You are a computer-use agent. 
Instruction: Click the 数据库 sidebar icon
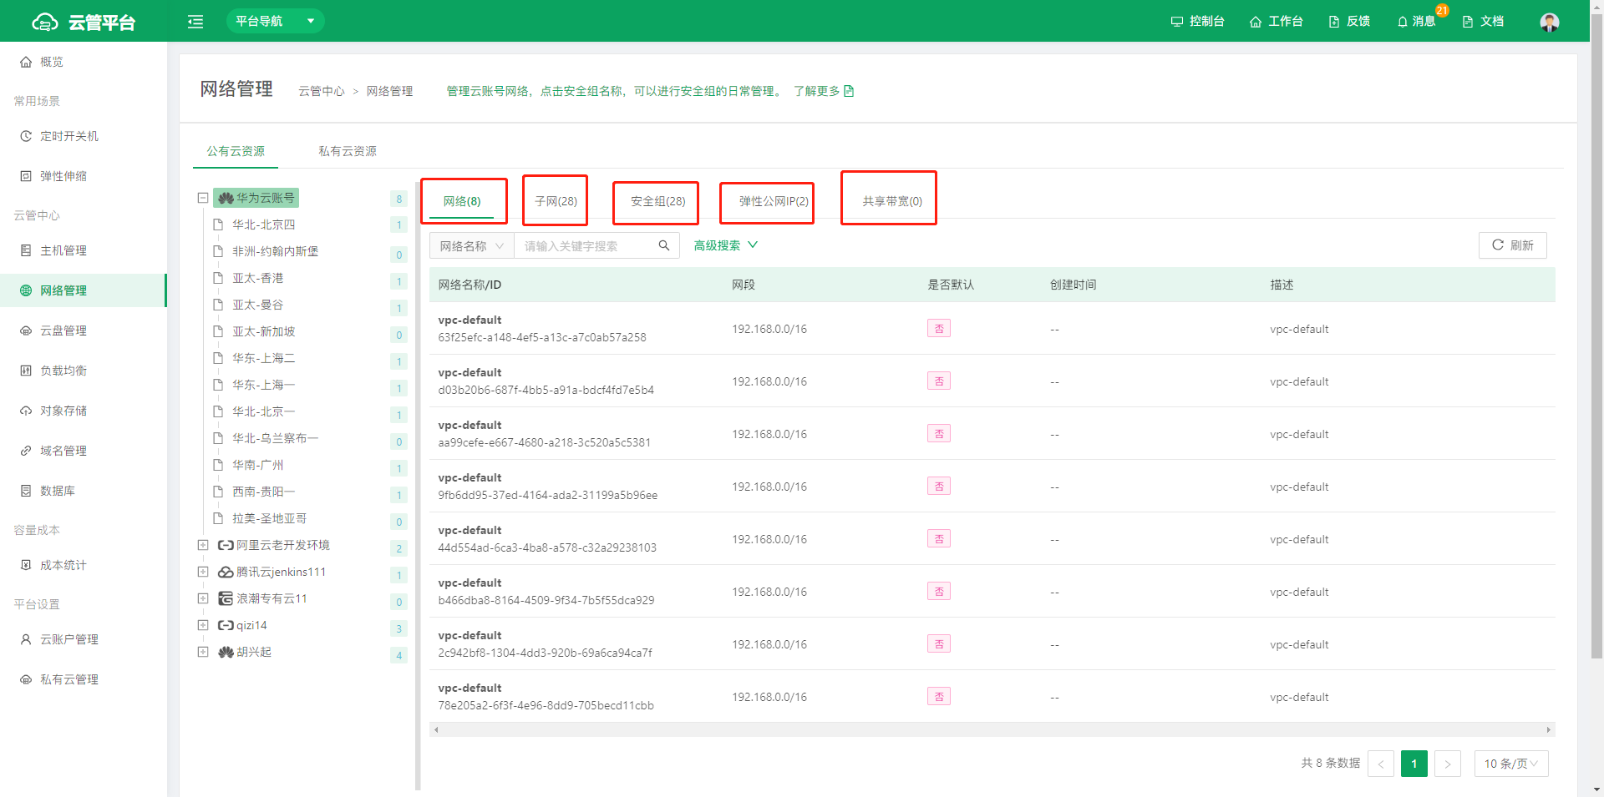[x=26, y=491]
